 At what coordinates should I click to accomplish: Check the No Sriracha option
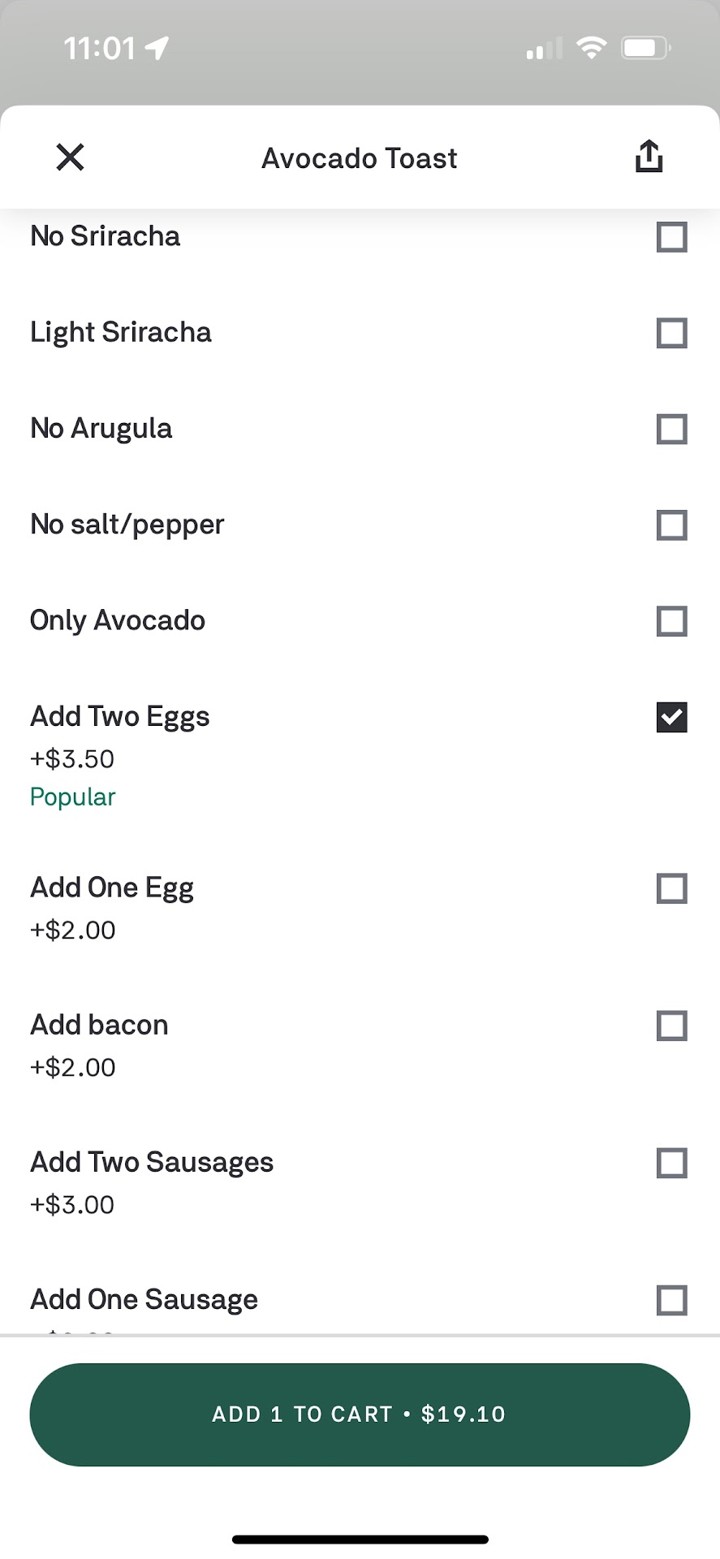(671, 237)
